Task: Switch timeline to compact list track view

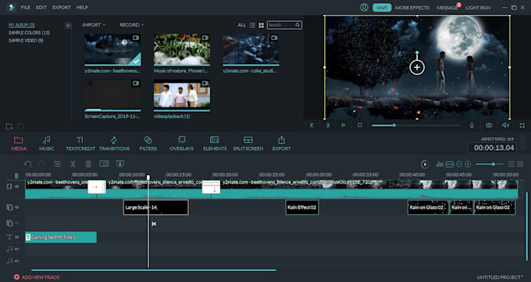Action: (511, 164)
